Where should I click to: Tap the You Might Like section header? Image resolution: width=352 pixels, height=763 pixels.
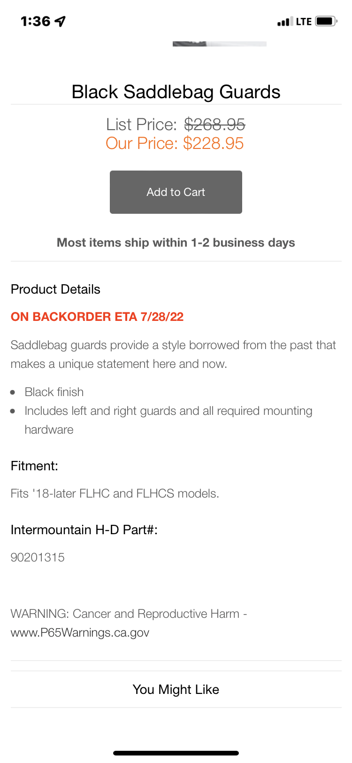pyautogui.click(x=176, y=689)
